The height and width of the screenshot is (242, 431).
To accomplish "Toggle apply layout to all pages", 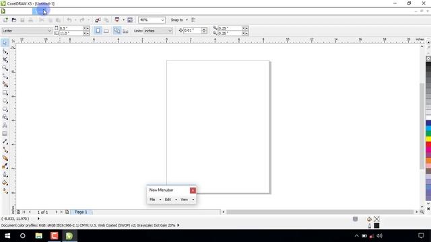I will click(117, 31).
